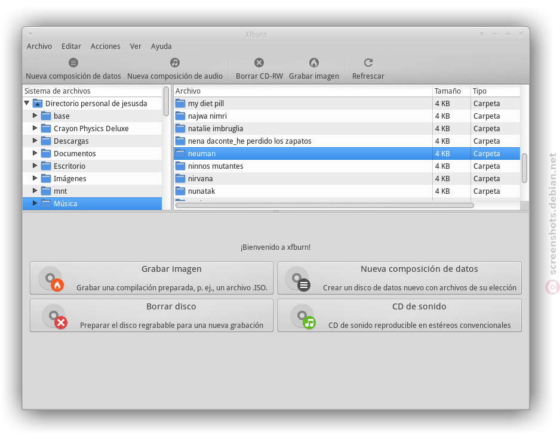Click the Borrar disco welcome button title
This screenshot has height=440, width=560.
point(171,306)
